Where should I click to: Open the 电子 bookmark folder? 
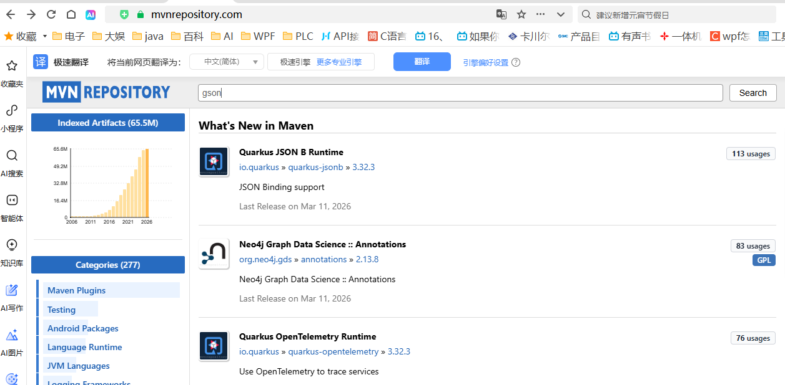(x=69, y=36)
